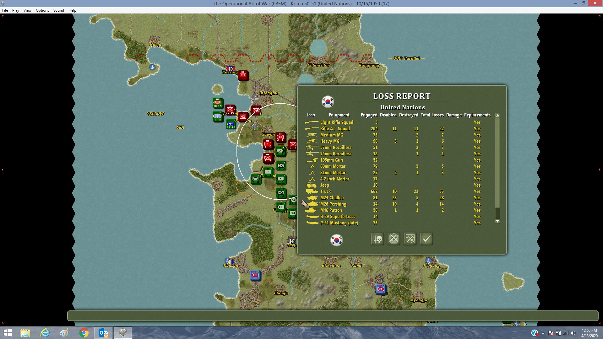Select the green naval unit marked 11 14
The height and width of the screenshot is (339, 603).
231,124
